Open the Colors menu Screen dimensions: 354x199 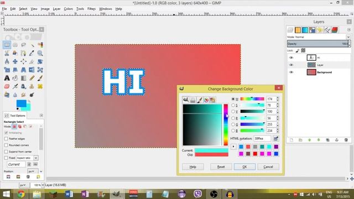[68, 9]
